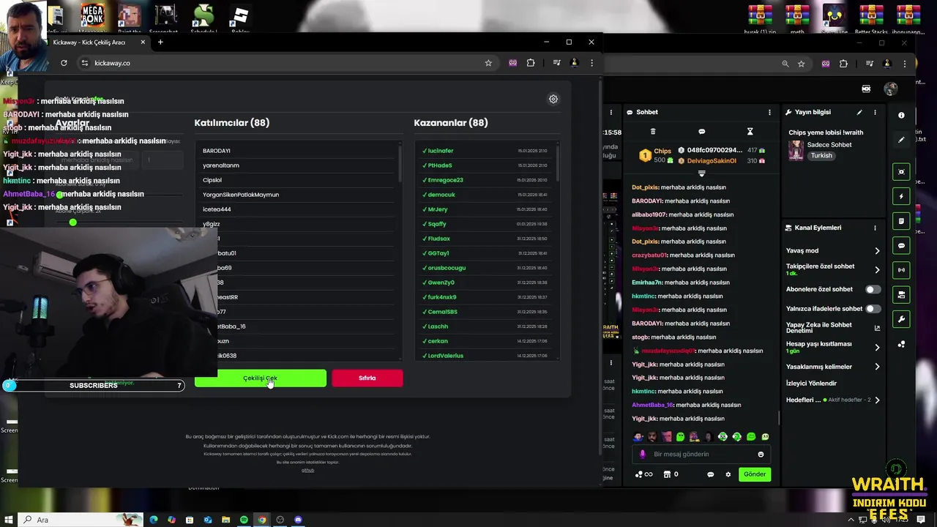Click the green Gönder button
Image resolution: width=937 pixels, height=527 pixels.
[755, 474]
